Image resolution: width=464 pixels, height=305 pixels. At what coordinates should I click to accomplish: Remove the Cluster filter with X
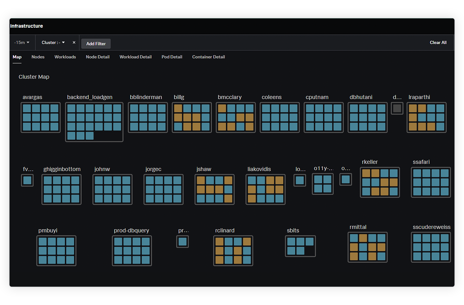pyautogui.click(x=74, y=42)
